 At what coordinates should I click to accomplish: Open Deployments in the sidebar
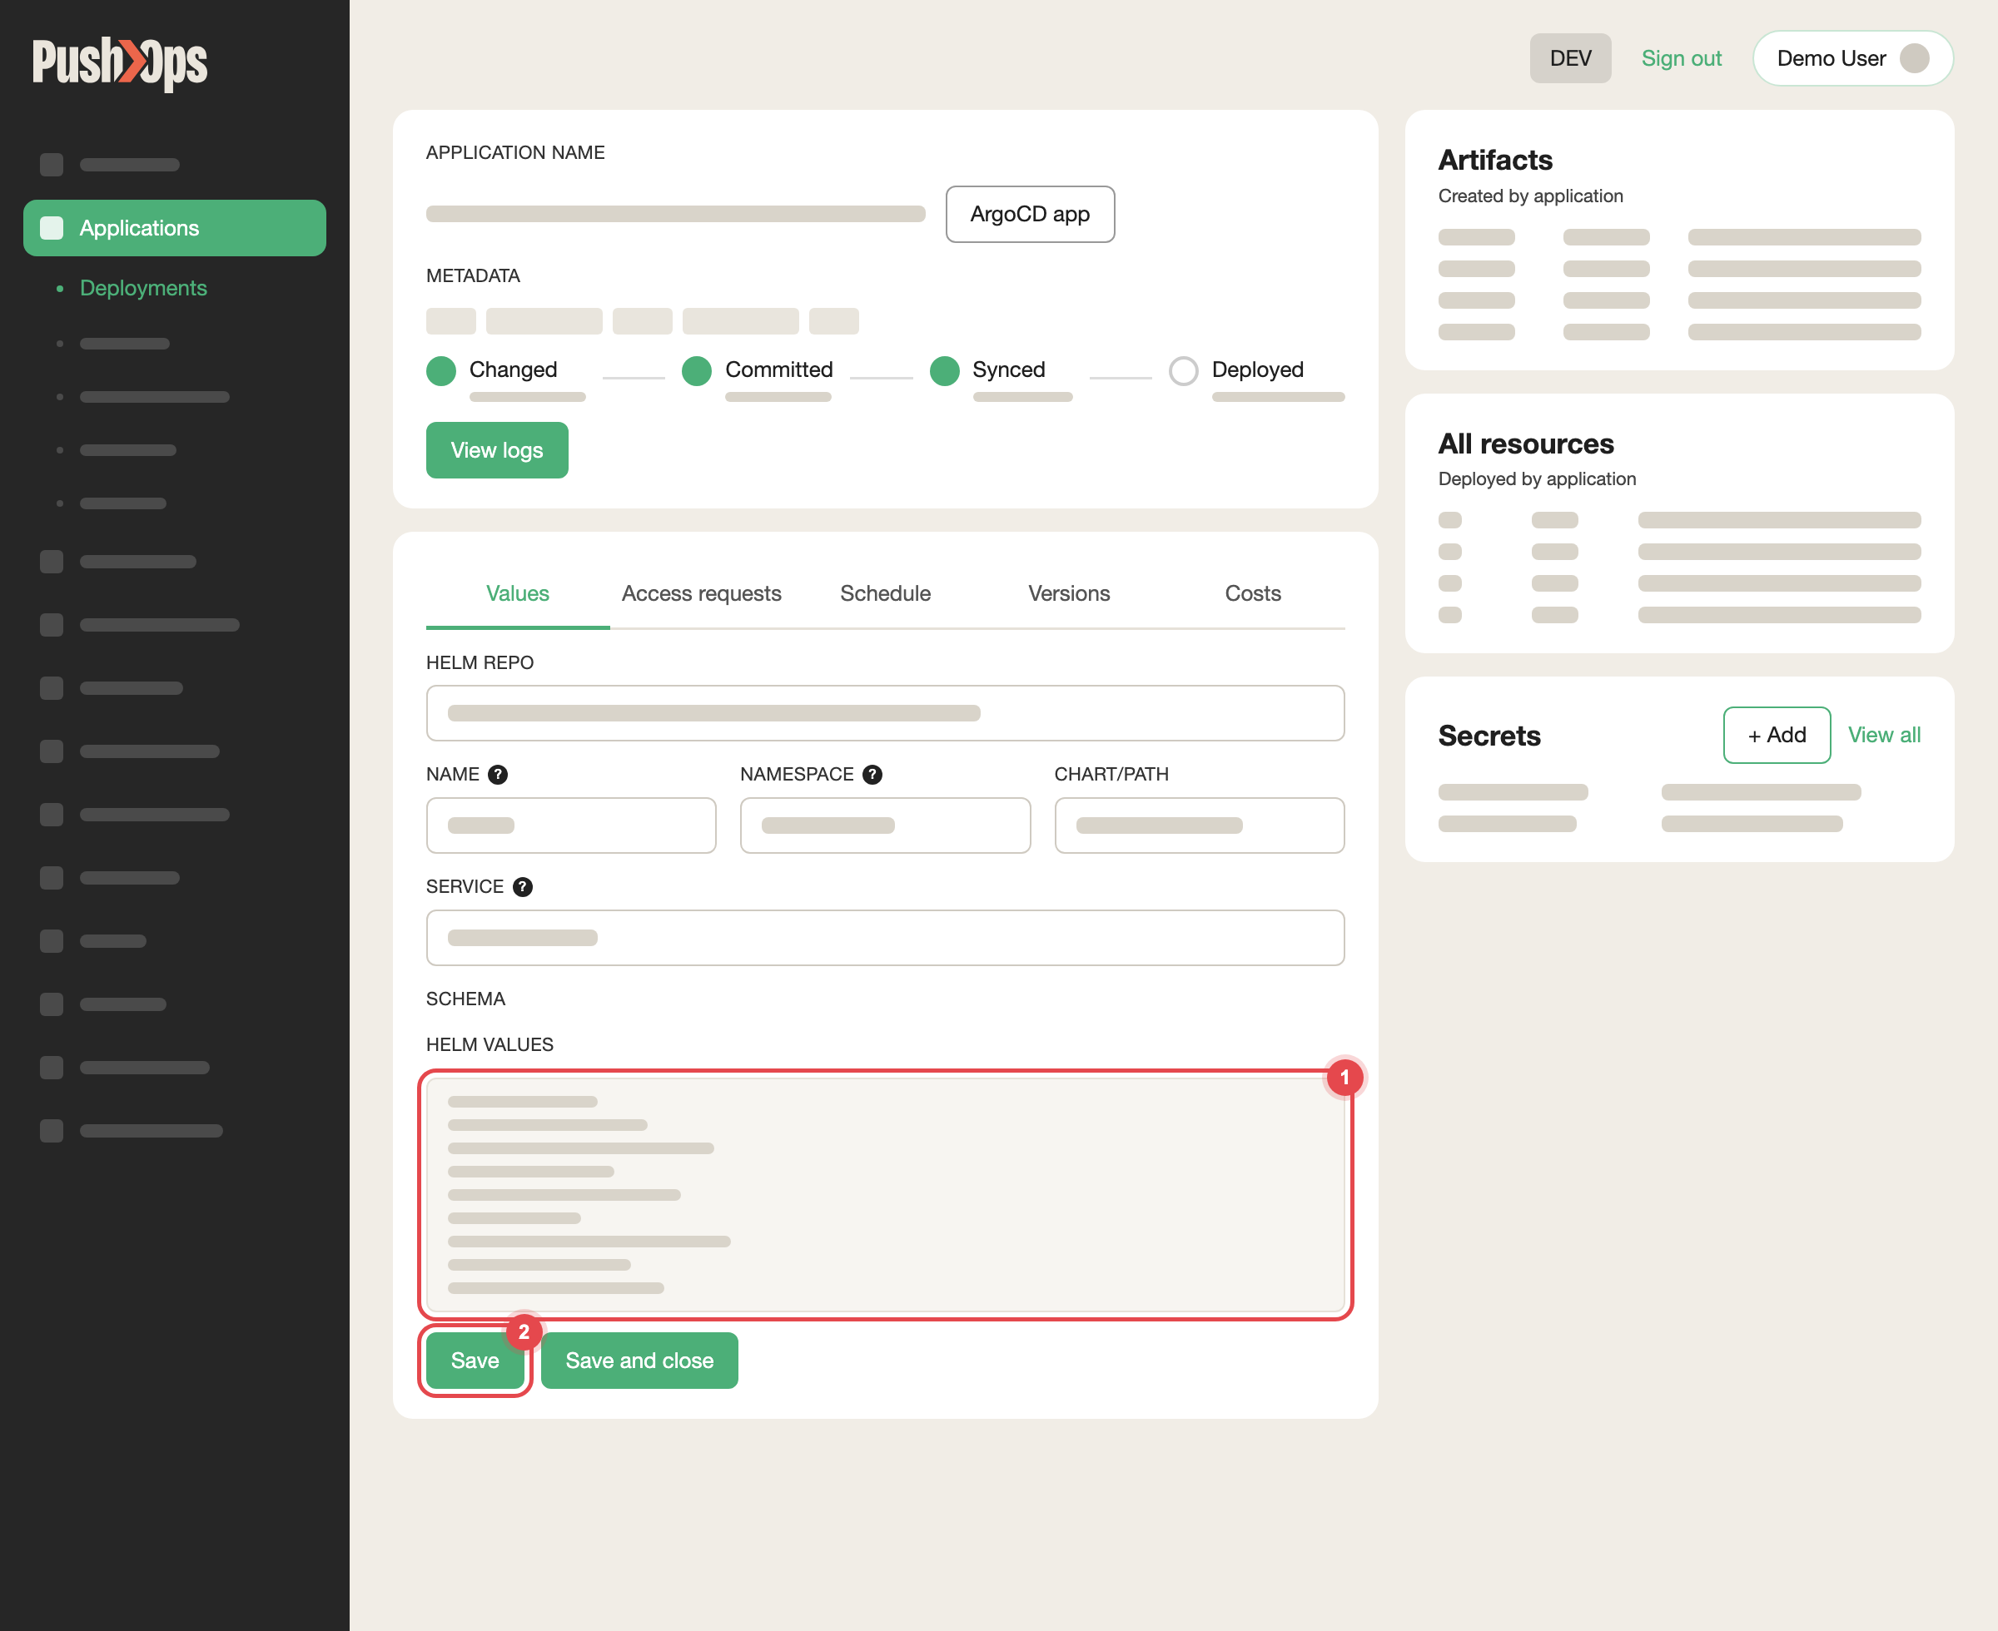(143, 289)
